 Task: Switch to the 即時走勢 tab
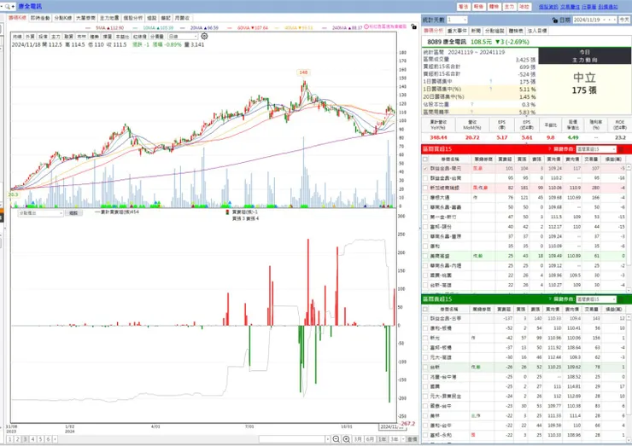point(40,18)
